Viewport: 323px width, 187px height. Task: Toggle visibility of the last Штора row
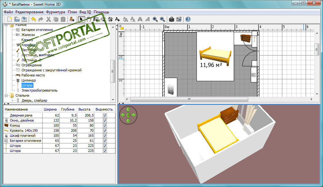[x=105, y=151]
